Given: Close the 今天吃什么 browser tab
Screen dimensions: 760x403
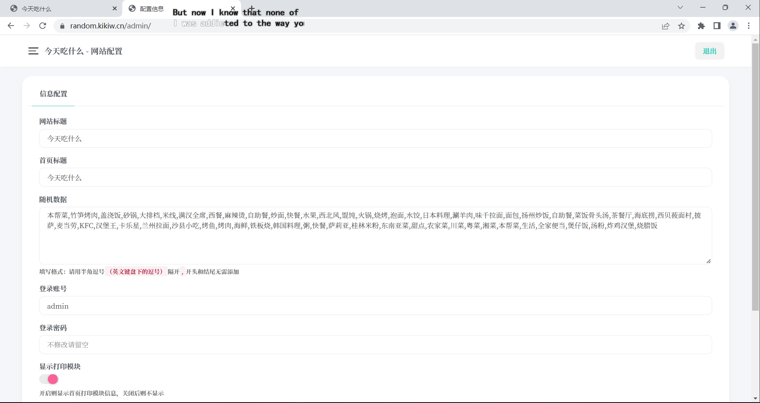Looking at the screenshot, I should (x=115, y=8).
